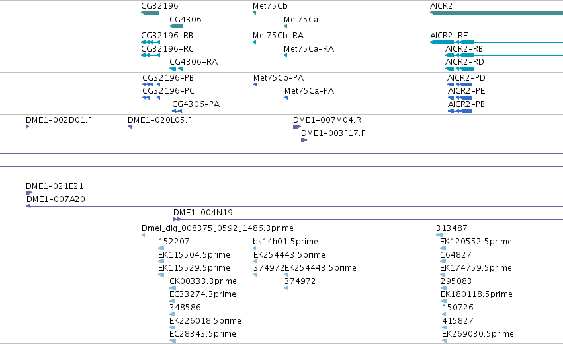Select the AICR2-RB transcript label
The height and width of the screenshot is (344, 563).
[x=464, y=49]
